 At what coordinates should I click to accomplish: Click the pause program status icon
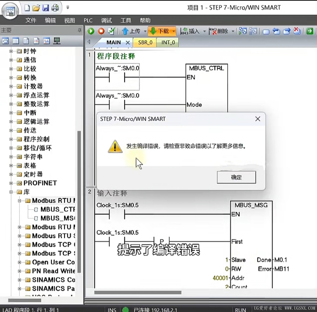coord(253,31)
